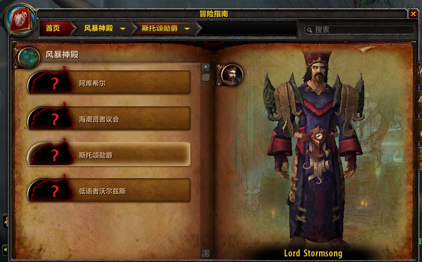The width and height of the screenshot is (422, 262).
Task: Select boss 低语者沃尔兹斯 from the list
Action: pyautogui.click(x=109, y=190)
